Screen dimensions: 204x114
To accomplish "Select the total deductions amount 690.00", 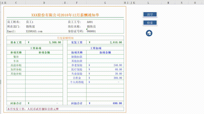I will (105, 103).
